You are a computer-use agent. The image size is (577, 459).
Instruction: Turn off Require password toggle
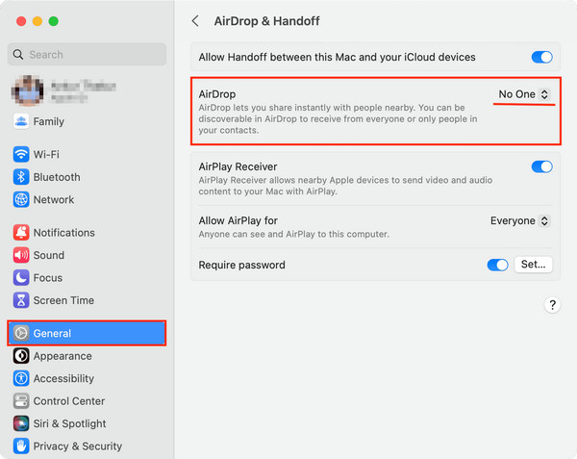pos(497,265)
